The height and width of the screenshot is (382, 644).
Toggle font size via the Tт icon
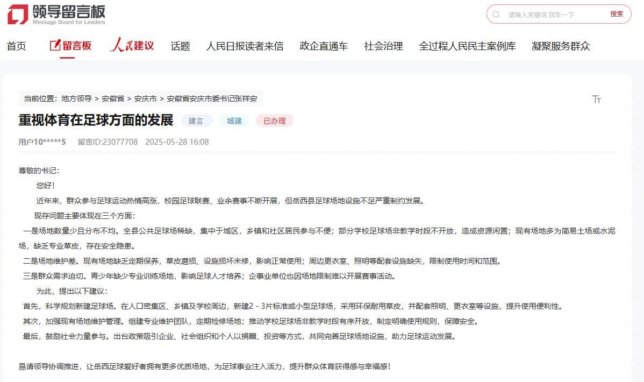(x=596, y=99)
